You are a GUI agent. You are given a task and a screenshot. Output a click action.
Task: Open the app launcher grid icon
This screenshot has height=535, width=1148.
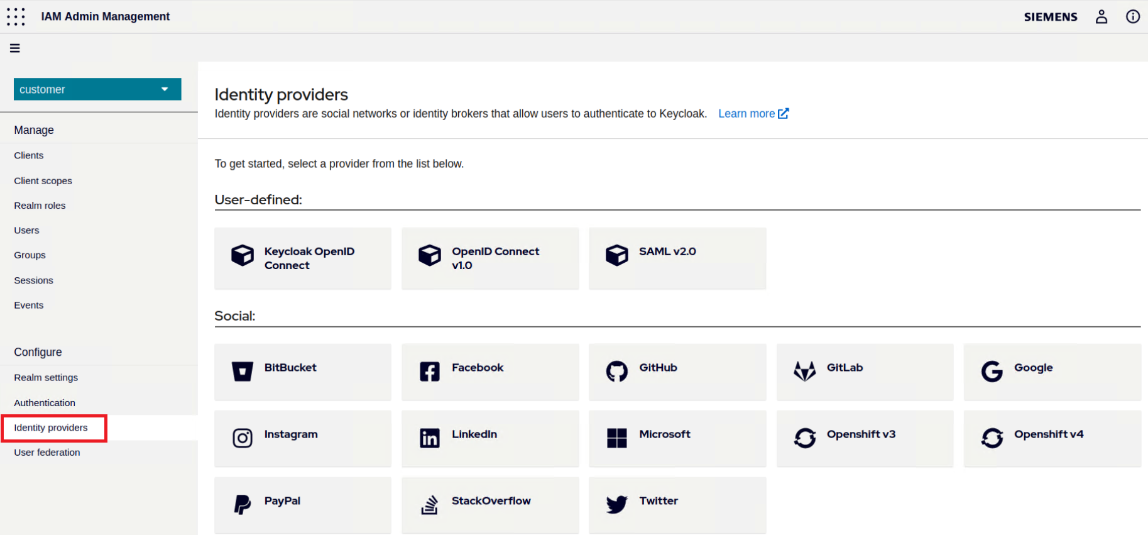[16, 16]
